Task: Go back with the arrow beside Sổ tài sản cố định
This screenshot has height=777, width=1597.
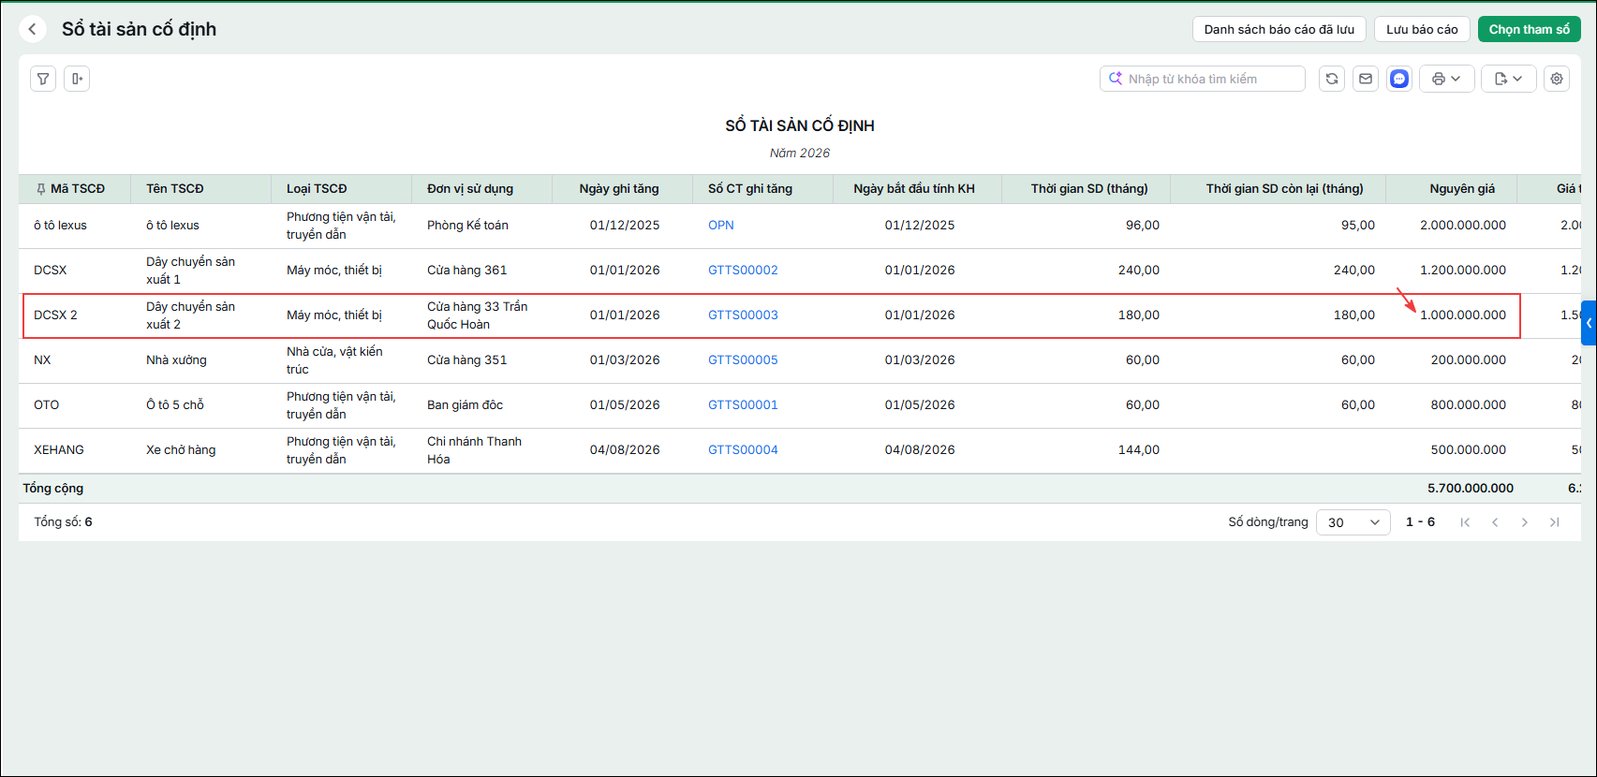Action: [x=33, y=29]
